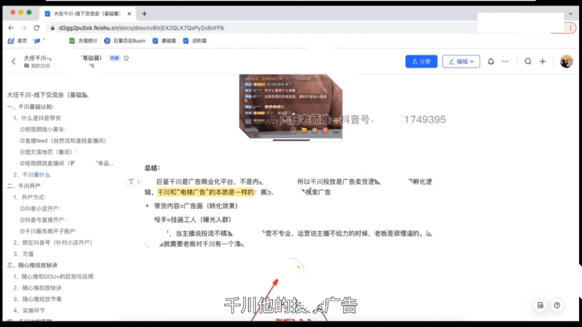The width and height of the screenshot is (582, 327).
Task: Open the 我的空间 breadcrumb
Action: [37, 66]
